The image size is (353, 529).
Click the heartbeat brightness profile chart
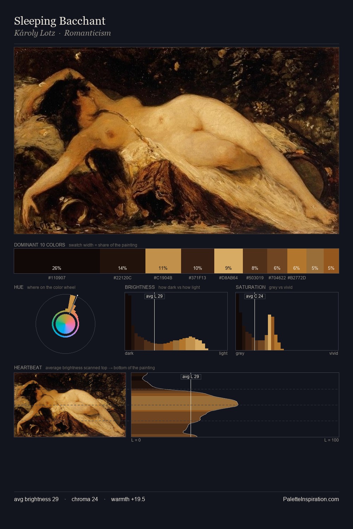coord(235,405)
